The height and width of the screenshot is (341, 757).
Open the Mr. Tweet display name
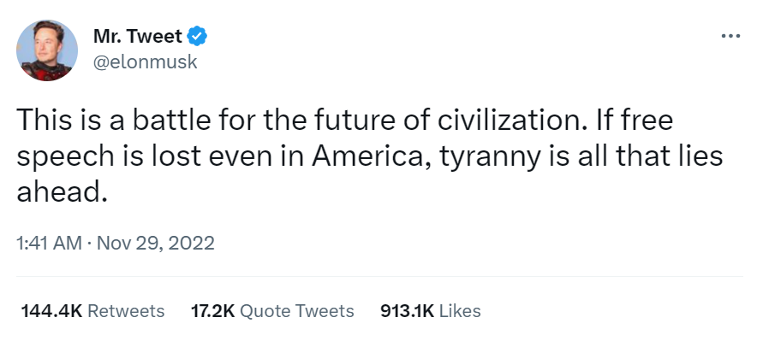[x=138, y=36]
